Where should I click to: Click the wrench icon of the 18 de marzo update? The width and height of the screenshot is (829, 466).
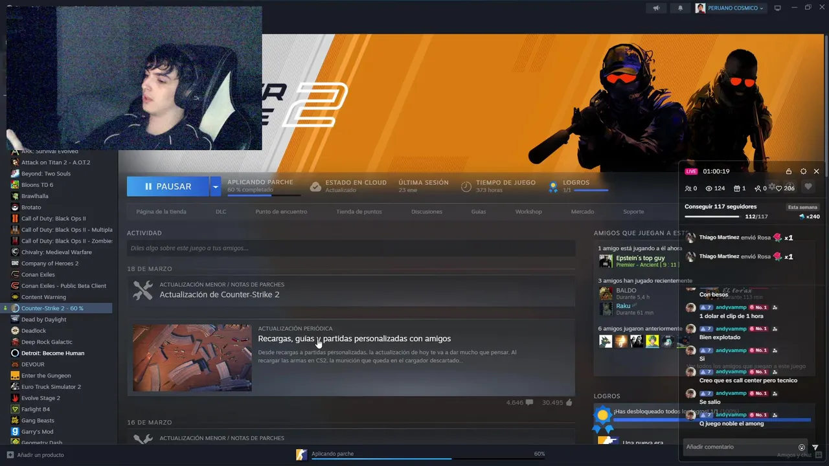pyautogui.click(x=142, y=290)
